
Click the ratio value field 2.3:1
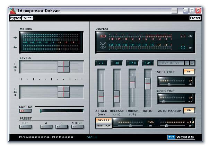coord(148,63)
